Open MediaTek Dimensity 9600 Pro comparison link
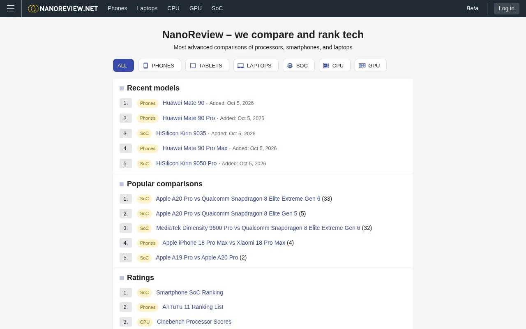This screenshot has height=329, width=526. 258,228
